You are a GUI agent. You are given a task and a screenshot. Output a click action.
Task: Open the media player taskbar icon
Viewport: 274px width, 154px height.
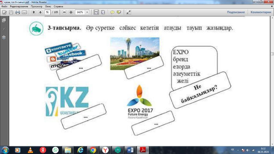18,150
